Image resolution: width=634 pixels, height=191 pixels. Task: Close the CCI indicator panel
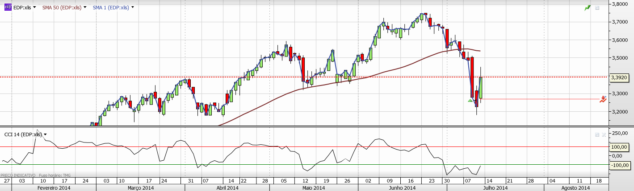point(603,134)
